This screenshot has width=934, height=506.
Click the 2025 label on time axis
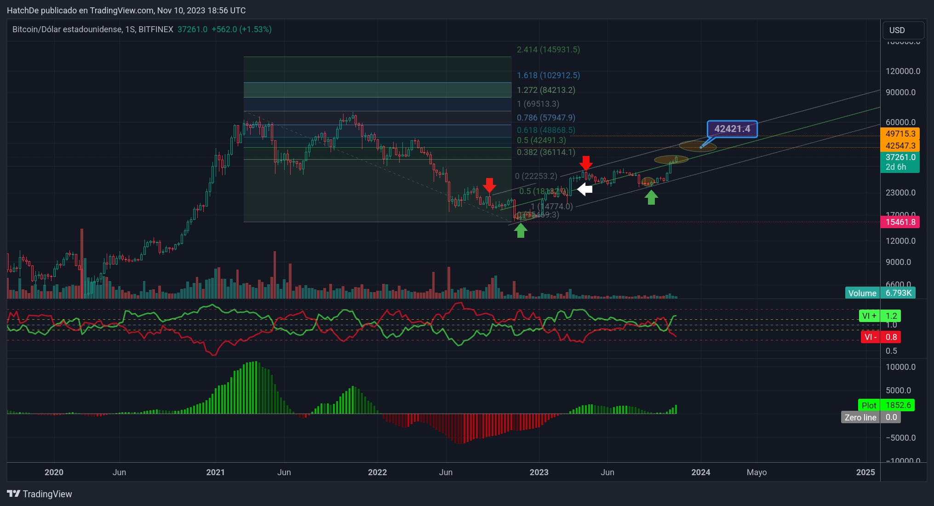[x=865, y=472]
